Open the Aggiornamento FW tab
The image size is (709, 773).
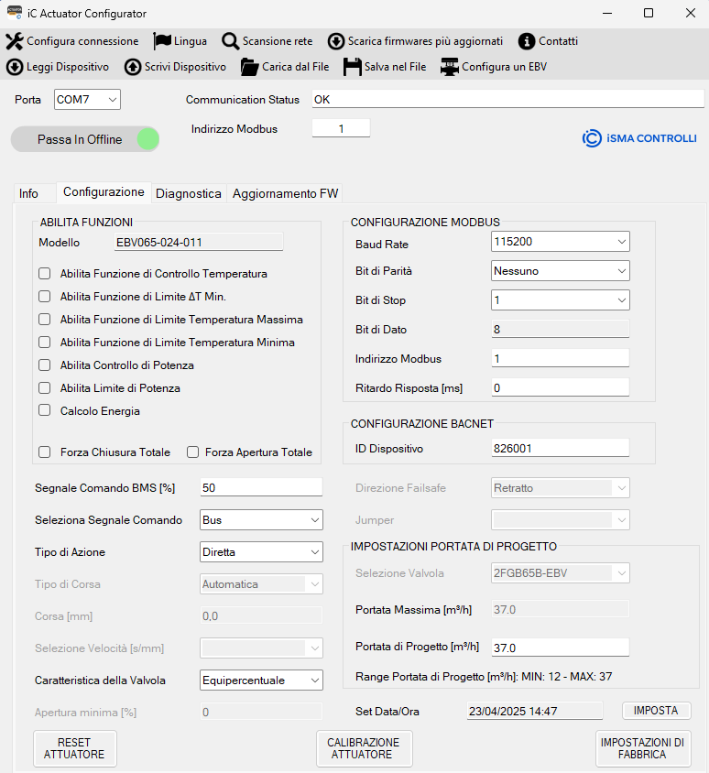285,193
